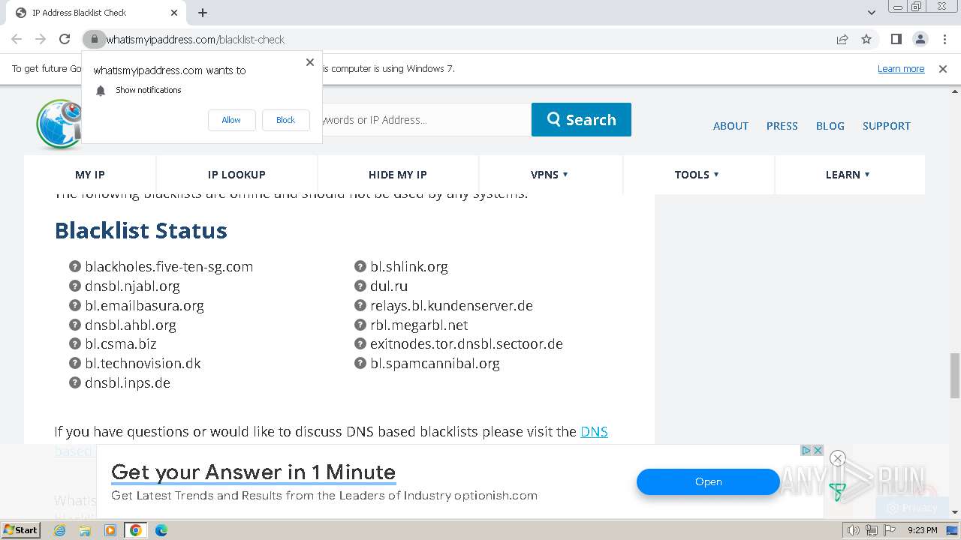Image resolution: width=961 pixels, height=540 pixels.
Task: Open Windows Explorer from the taskbar
Action: [85, 530]
